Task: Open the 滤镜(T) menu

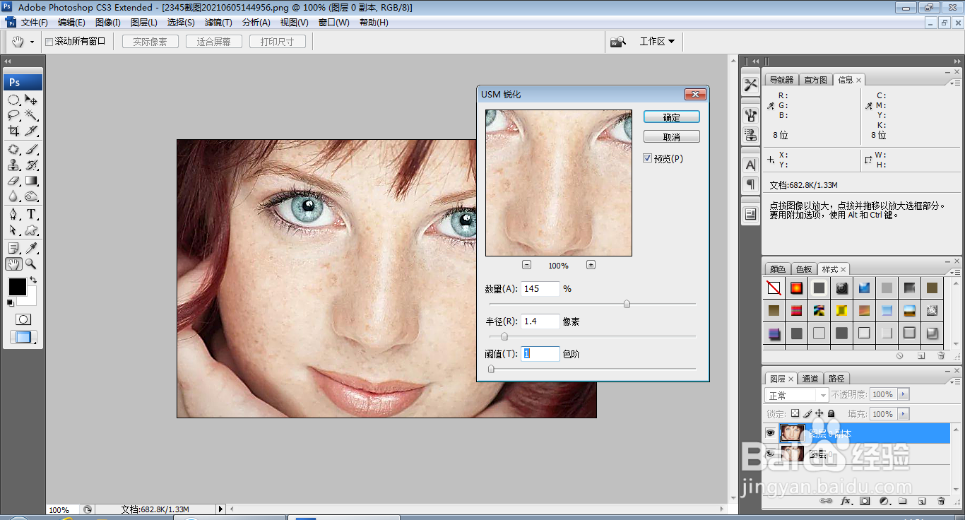Action: [x=218, y=23]
